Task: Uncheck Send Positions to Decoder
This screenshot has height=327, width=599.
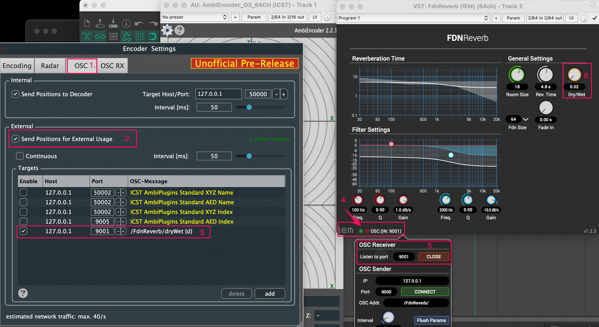Action: [x=15, y=94]
